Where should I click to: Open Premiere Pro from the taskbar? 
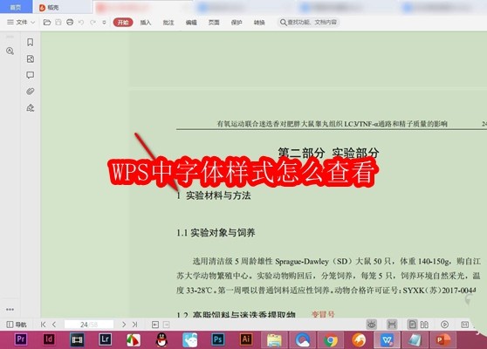point(21,339)
